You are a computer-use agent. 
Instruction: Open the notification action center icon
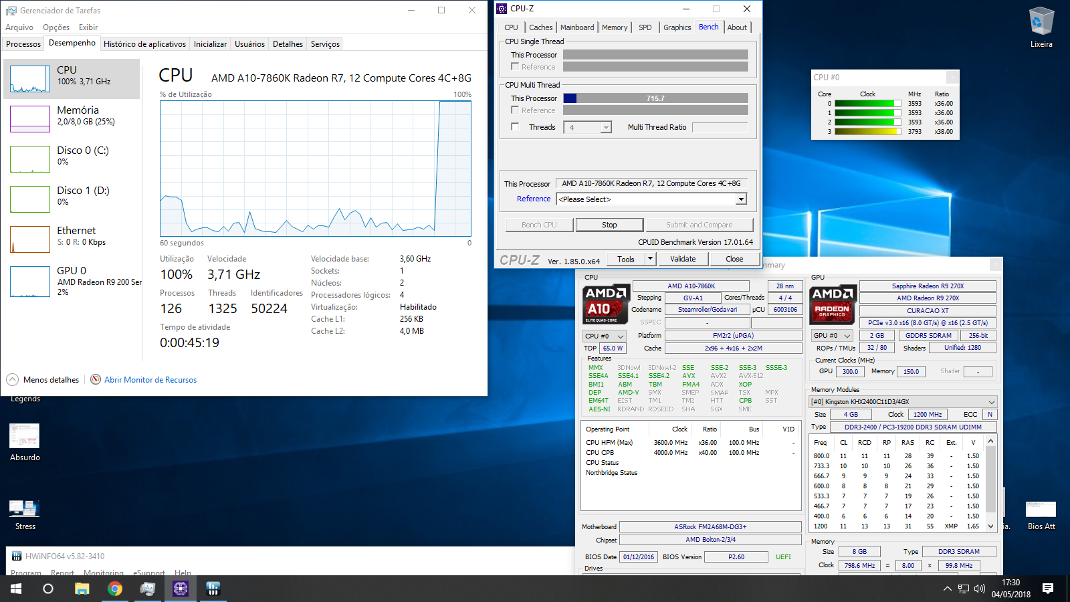point(1048,589)
